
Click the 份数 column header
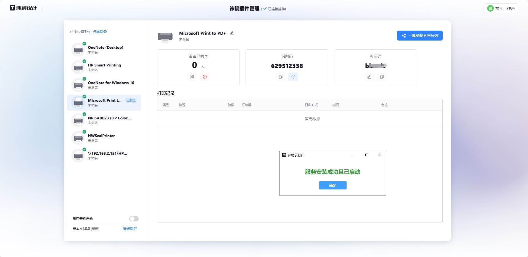tap(231, 105)
